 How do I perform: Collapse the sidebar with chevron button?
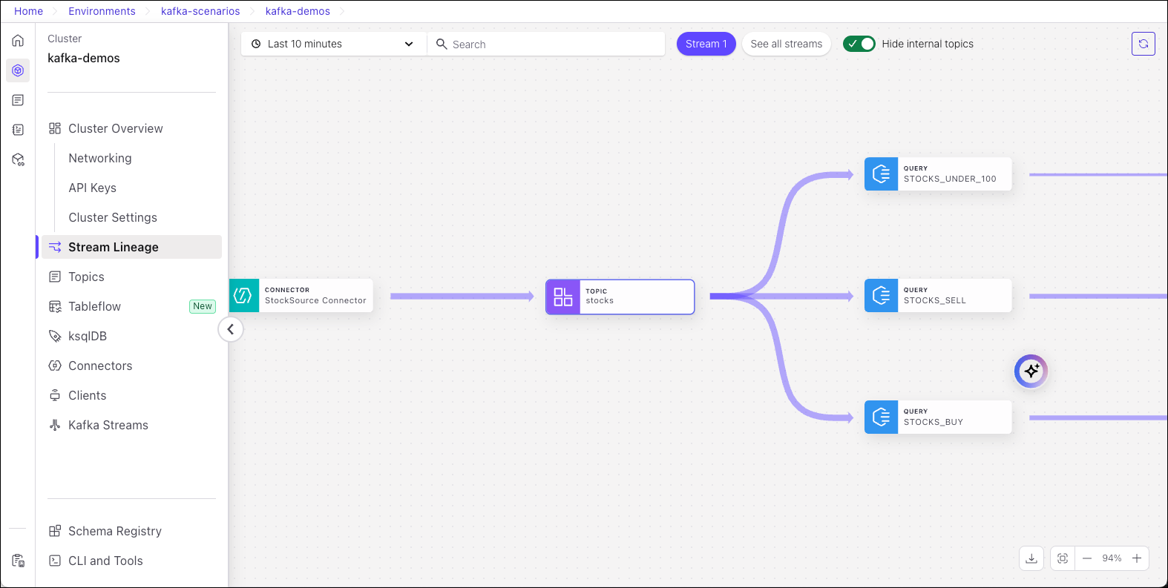click(x=231, y=329)
